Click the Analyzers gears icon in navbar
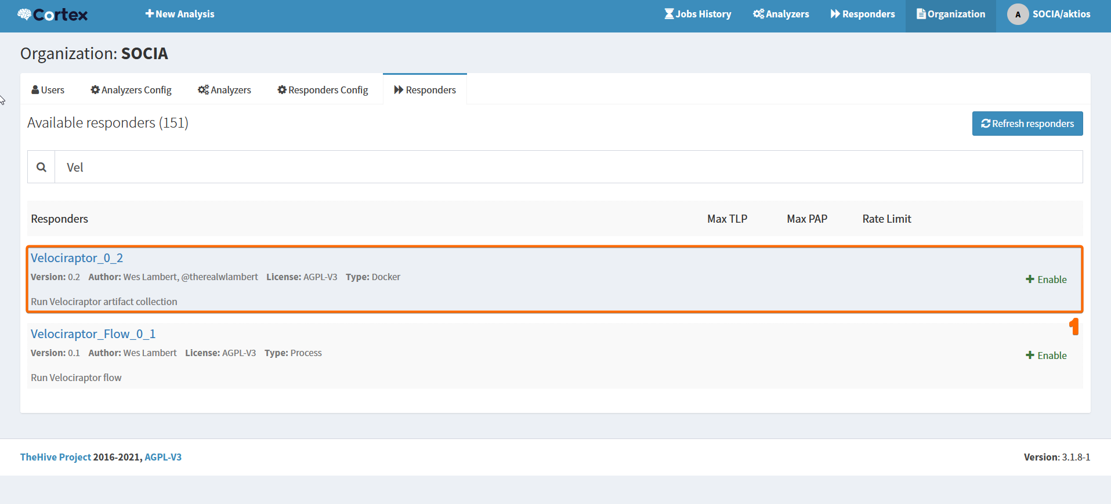1111x504 pixels. pyautogui.click(x=758, y=14)
